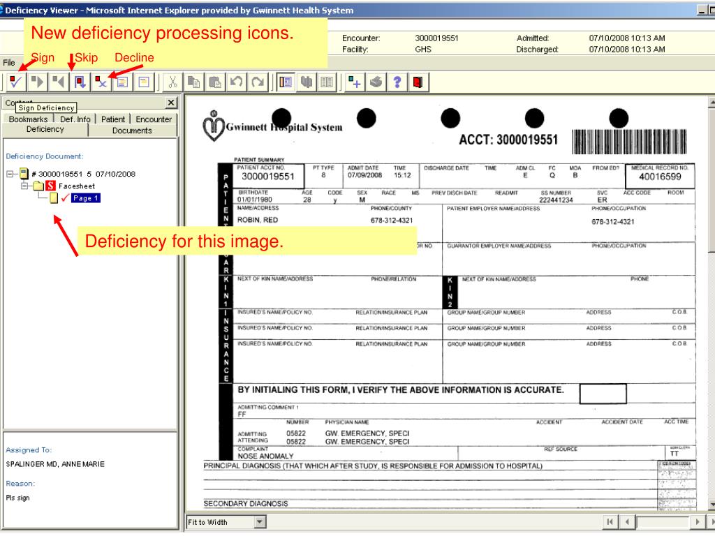Click the closed book view icon
Screen dimensions: 715x536
click(307, 82)
